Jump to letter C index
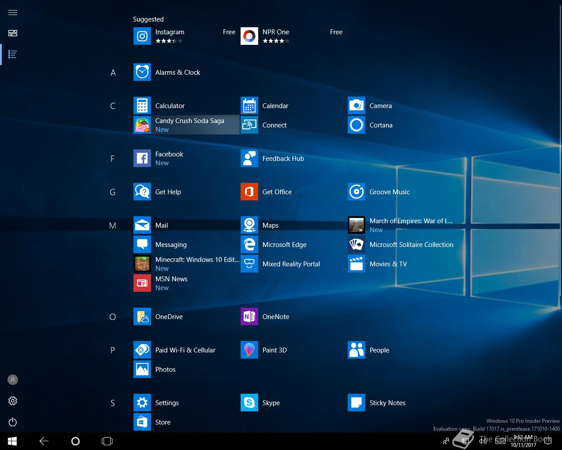The image size is (562, 450). point(113,106)
